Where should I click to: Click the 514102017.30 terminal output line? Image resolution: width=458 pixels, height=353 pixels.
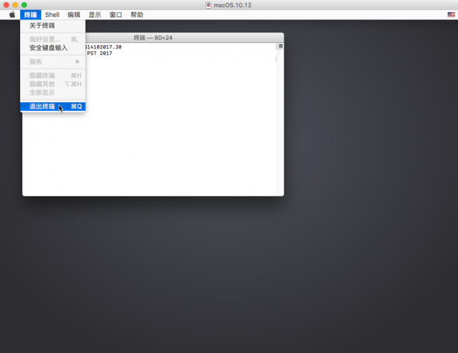click(x=103, y=47)
